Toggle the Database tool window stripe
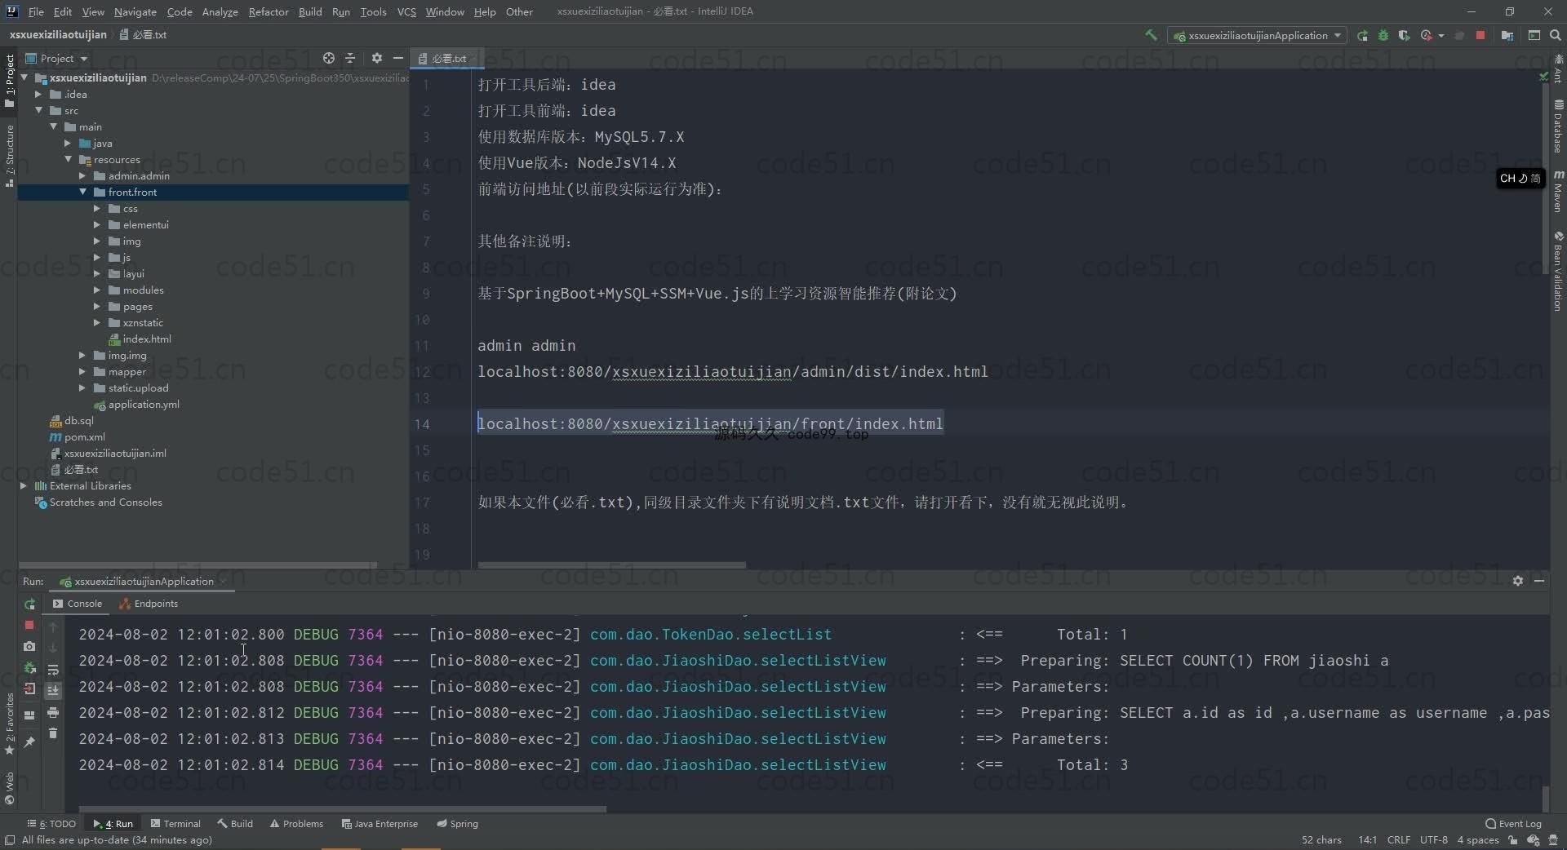1567x850 pixels. [1558, 126]
